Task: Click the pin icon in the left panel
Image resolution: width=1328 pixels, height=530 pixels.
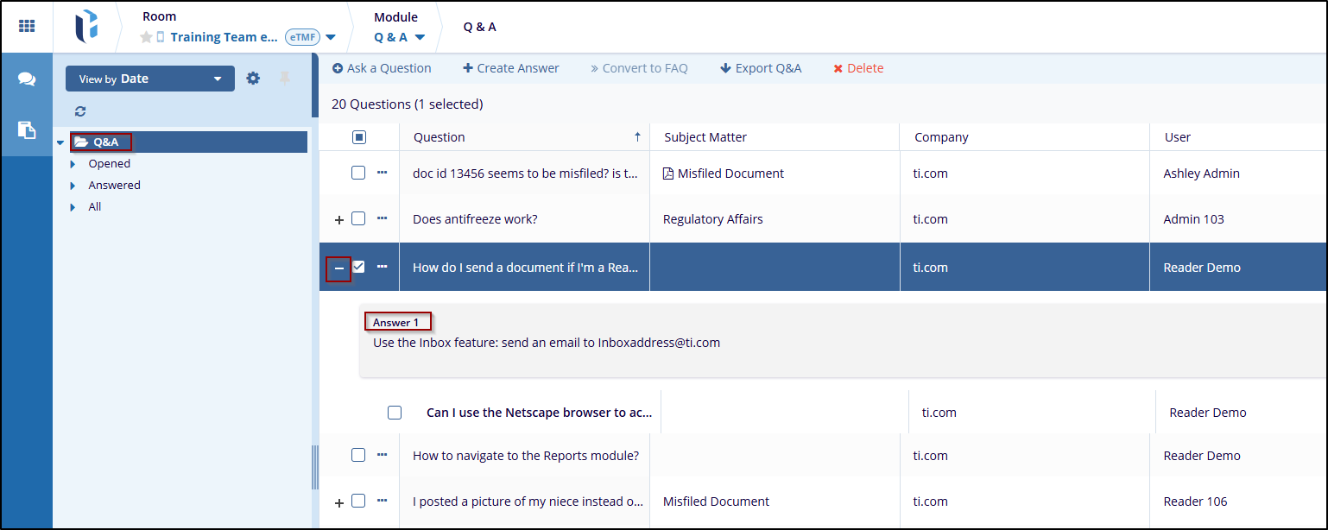Action: pos(285,79)
